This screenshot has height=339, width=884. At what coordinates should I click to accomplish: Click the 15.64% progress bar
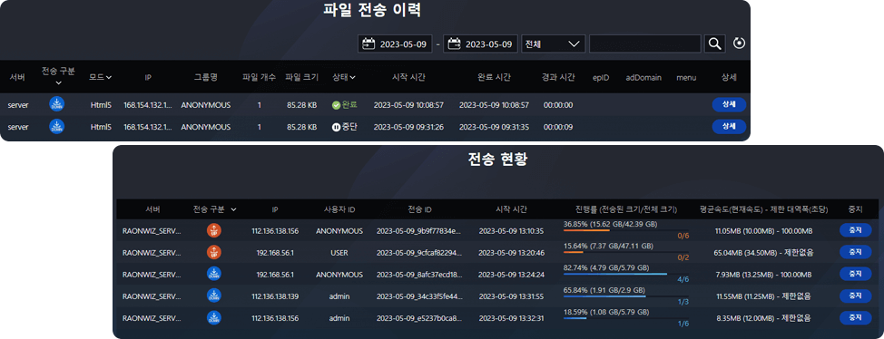click(x=626, y=252)
